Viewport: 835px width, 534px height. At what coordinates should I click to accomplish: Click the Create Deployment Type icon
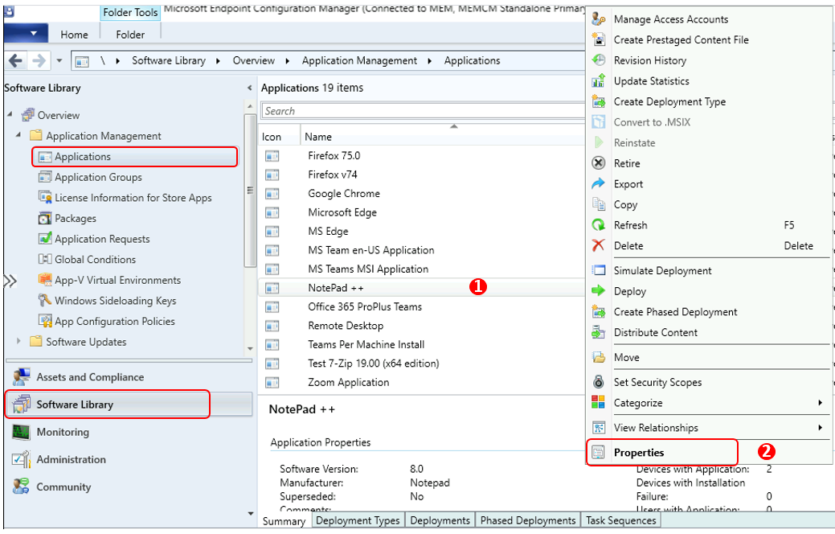[x=599, y=101]
